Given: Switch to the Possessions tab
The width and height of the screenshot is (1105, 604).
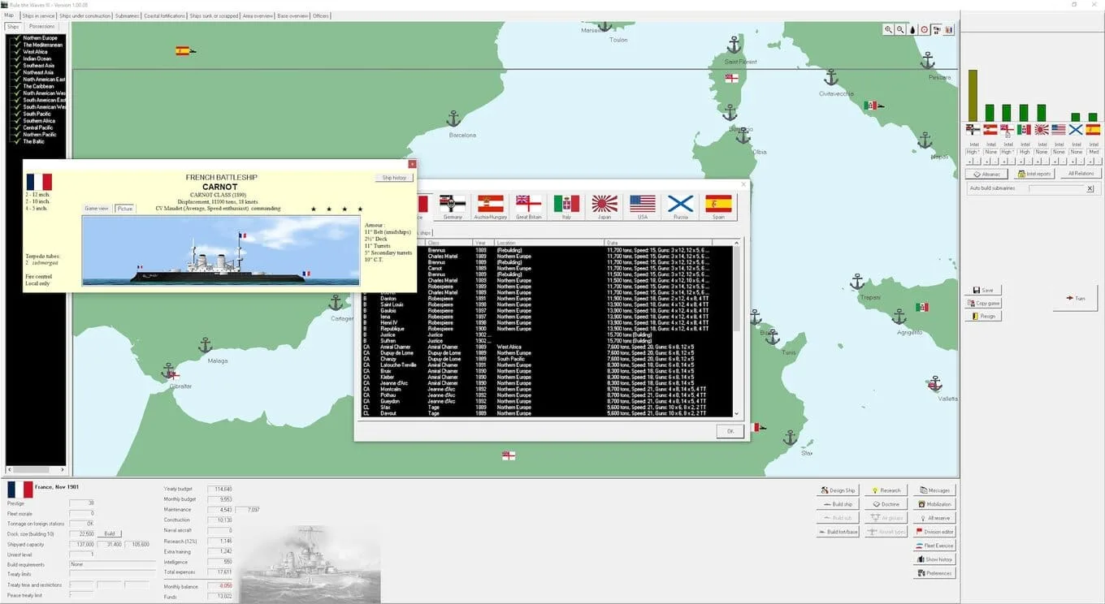Looking at the screenshot, I should click(42, 26).
